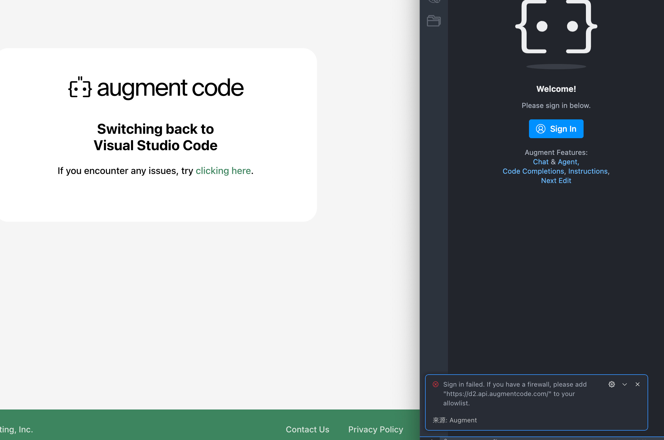This screenshot has height=440, width=664.
Task: Click the folders icon in activity bar
Action: 434,21
